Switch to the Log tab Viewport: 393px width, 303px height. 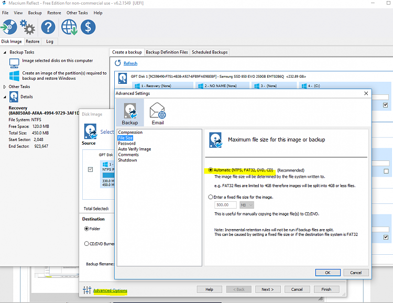click(x=50, y=41)
